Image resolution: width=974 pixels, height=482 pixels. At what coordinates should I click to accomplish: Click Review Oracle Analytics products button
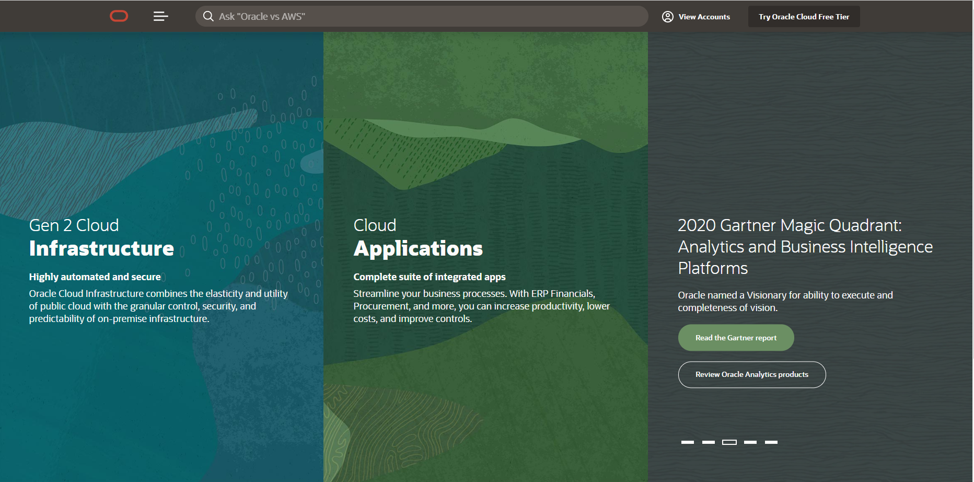[x=751, y=374]
